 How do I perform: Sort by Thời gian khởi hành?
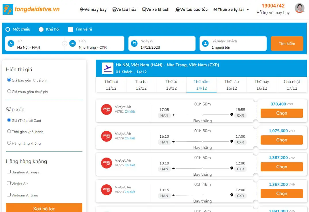[9, 131]
